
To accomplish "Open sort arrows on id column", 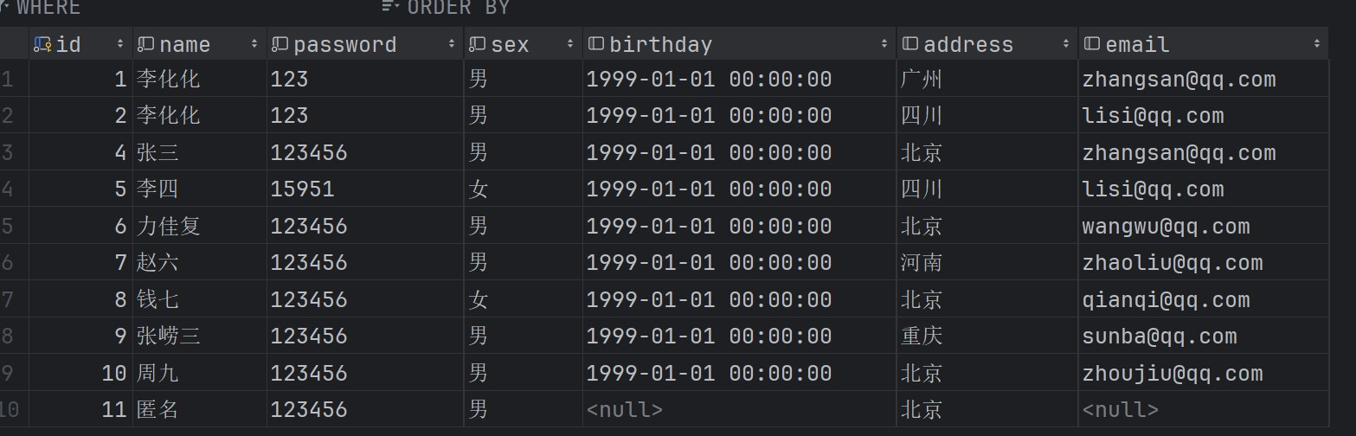I will tap(119, 44).
